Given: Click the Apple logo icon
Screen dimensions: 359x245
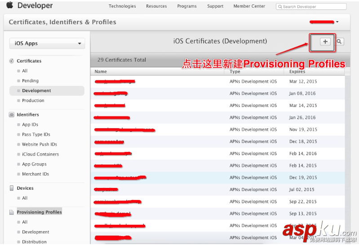Looking at the screenshot, I should pyautogui.click(x=10, y=5).
